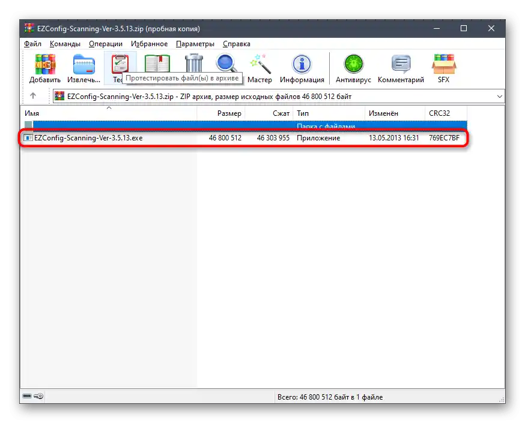
Task: Open the Параметры menu
Action: click(x=195, y=44)
